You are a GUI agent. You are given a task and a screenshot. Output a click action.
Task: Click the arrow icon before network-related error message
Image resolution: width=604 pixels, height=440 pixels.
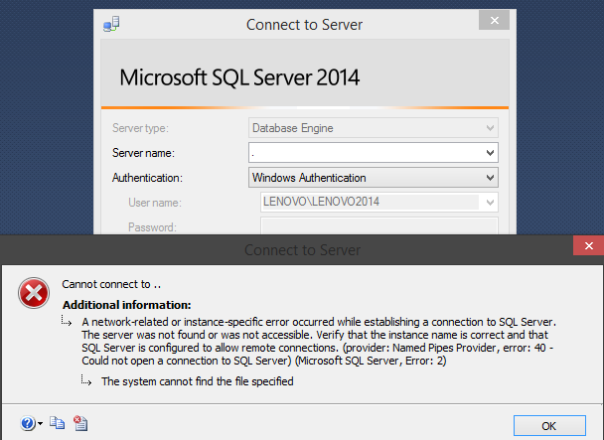tap(69, 322)
